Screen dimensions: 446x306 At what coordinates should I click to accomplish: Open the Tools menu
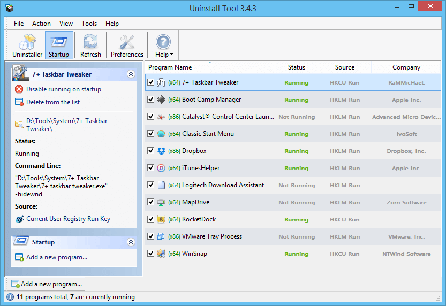click(89, 24)
